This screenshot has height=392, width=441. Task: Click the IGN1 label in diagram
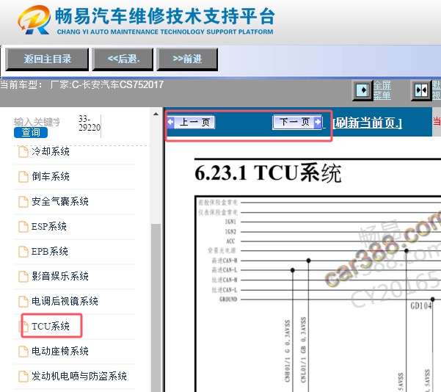tap(230, 222)
